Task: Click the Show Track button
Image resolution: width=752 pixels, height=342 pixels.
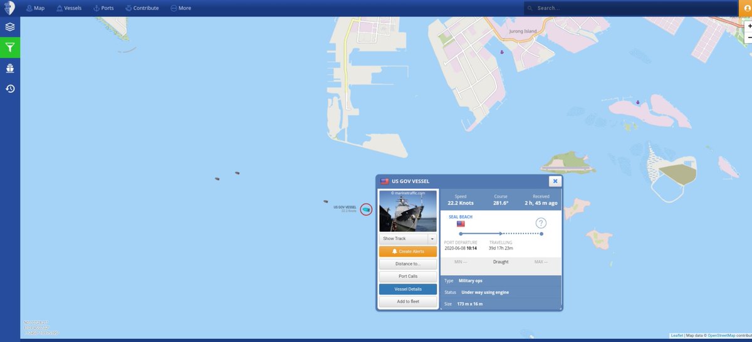Action: pos(403,238)
